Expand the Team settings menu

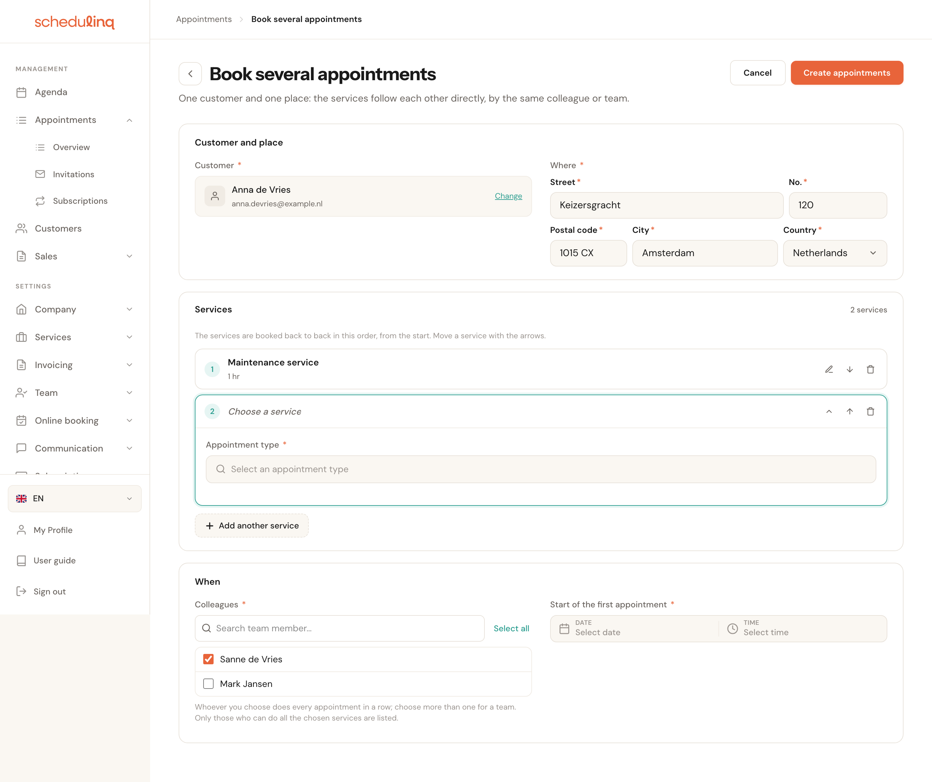pos(74,393)
